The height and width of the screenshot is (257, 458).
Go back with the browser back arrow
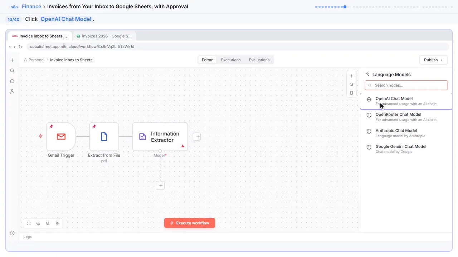tap(10, 47)
